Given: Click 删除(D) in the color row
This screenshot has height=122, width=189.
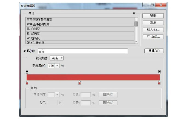Looking at the screenshot, I should pyautogui.click(x=108, y=103).
